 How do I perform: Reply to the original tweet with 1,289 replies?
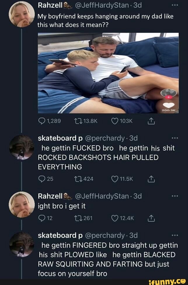(x=42, y=121)
